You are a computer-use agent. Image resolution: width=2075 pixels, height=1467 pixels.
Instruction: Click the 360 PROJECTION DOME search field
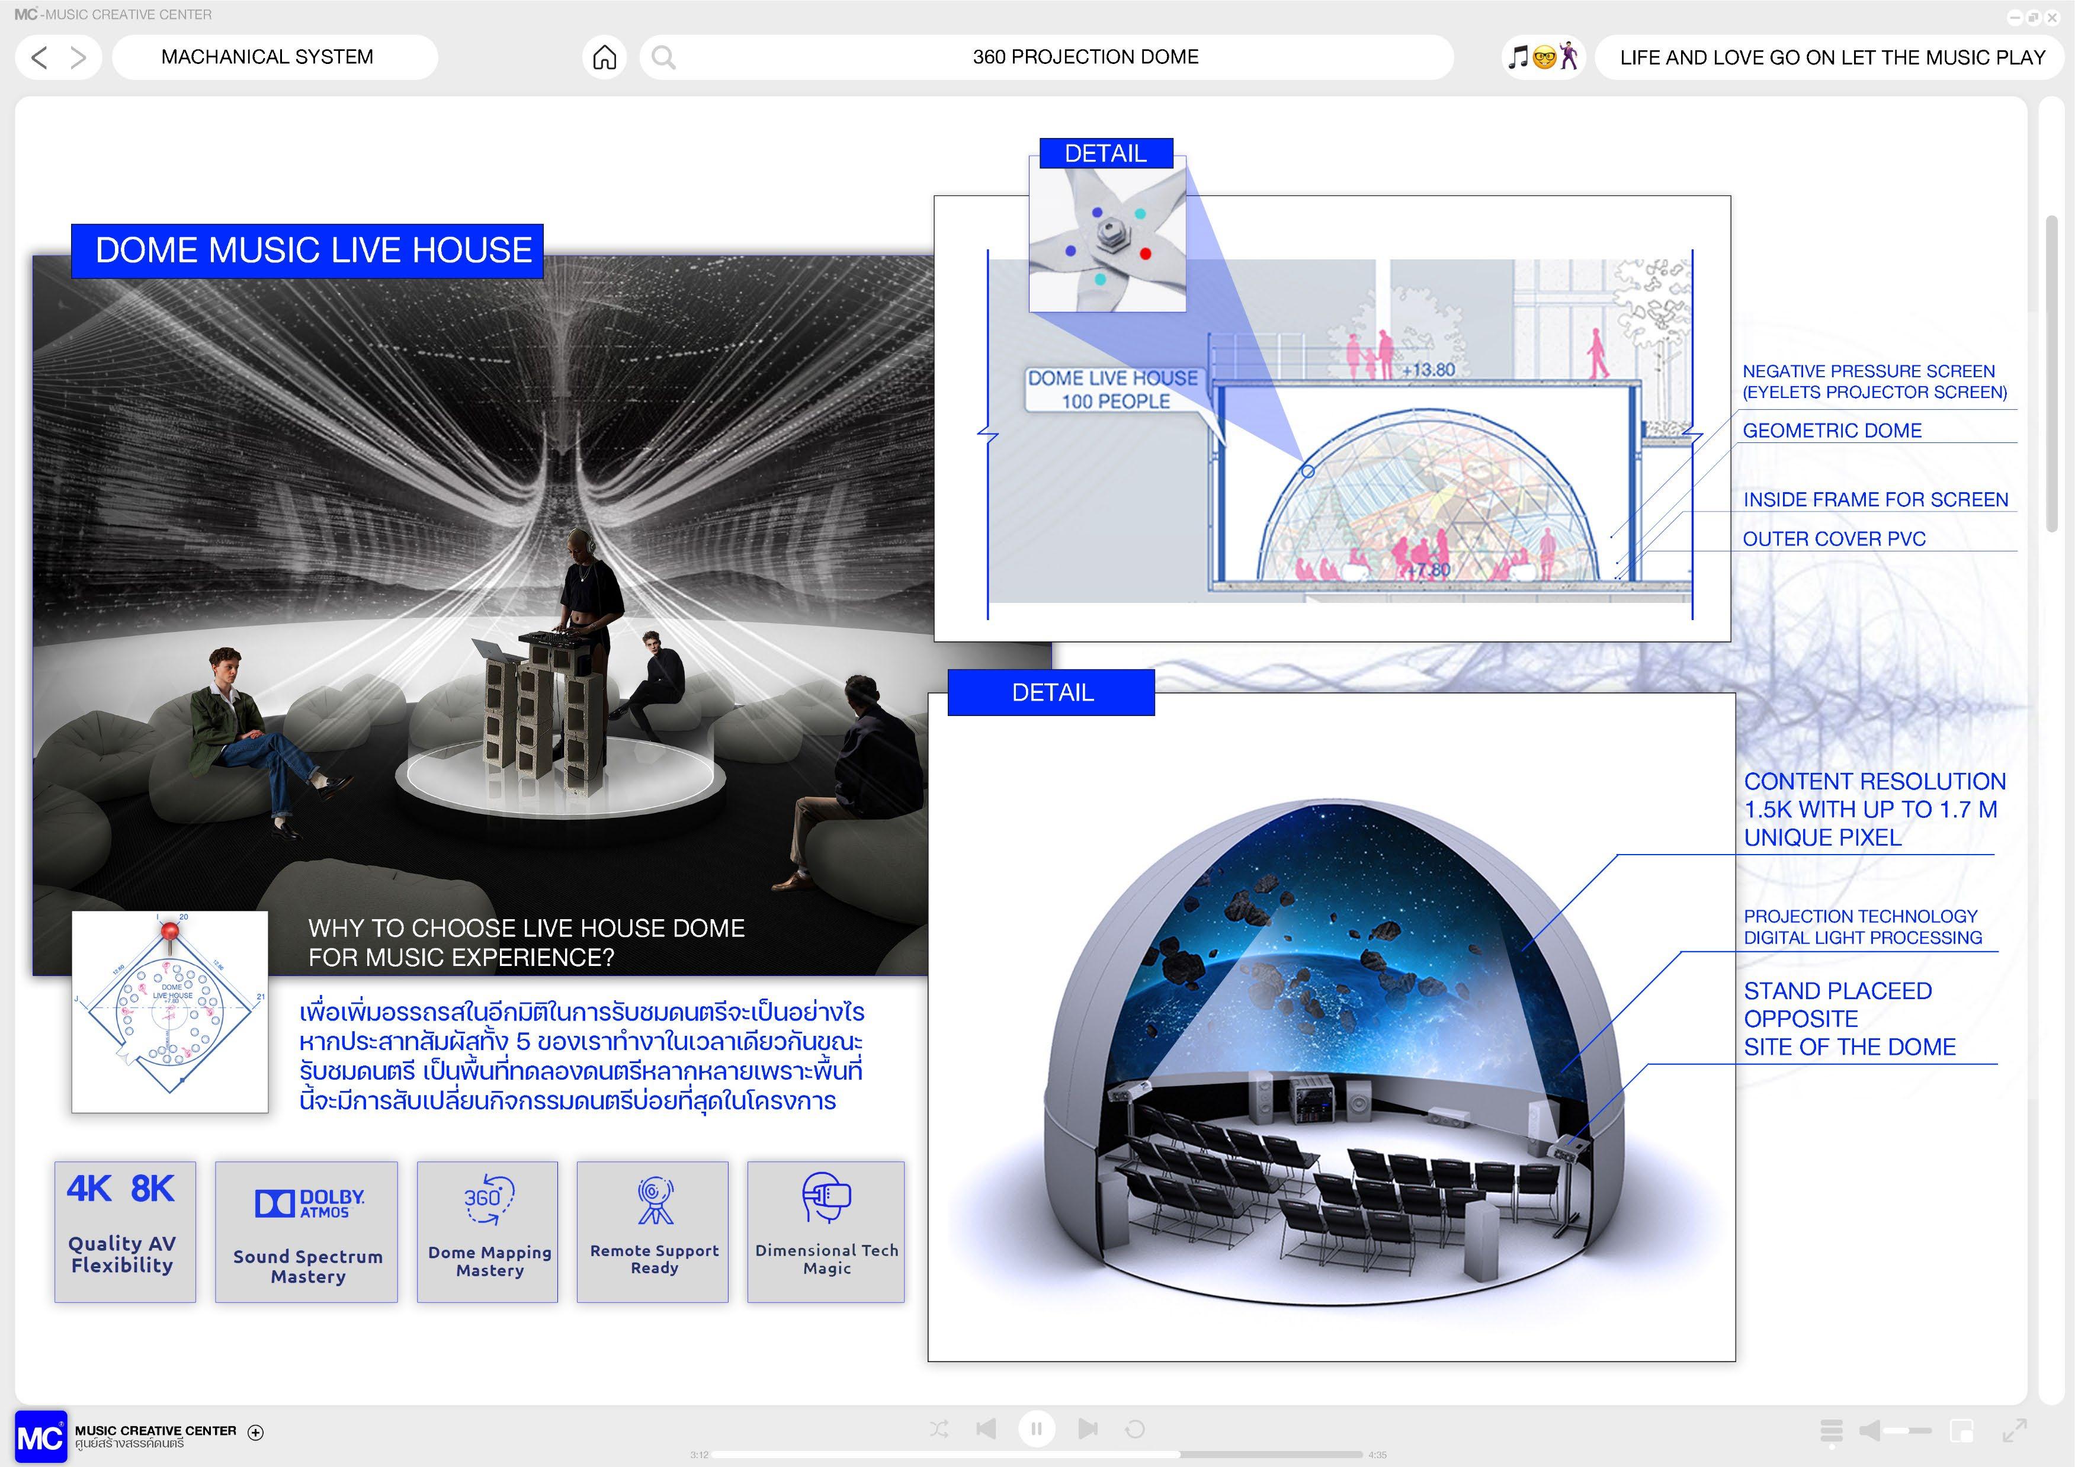pyautogui.click(x=1085, y=58)
